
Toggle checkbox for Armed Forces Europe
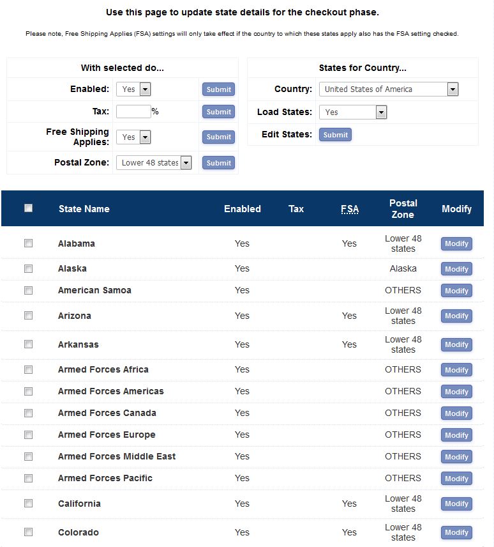point(28,435)
